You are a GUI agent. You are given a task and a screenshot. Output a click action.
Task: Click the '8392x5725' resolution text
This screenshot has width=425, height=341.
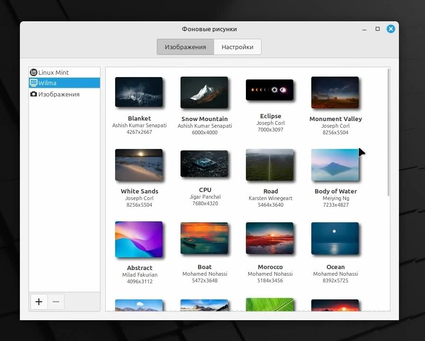pyautogui.click(x=335, y=280)
